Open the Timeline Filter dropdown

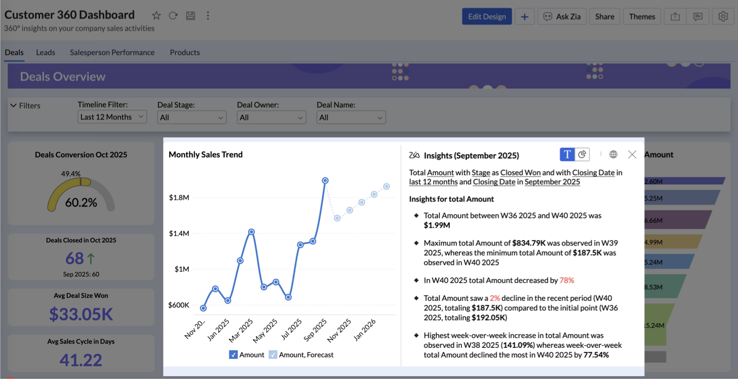click(x=112, y=117)
